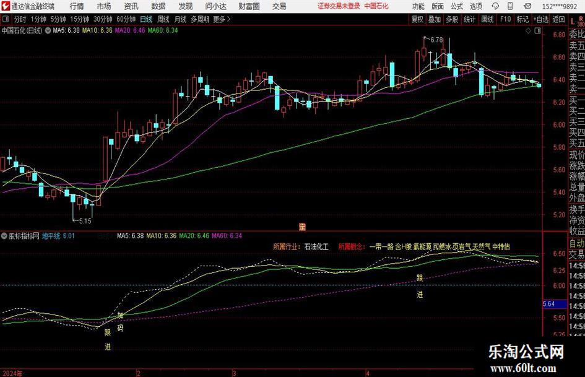Image resolution: width=585 pixels, height=377 pixels.
Task: Open the envelope messages icon
Action: click(x=527, y=6)
